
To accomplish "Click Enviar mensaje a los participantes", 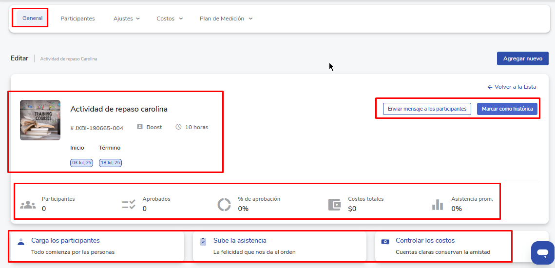I will pyautogui.click(x=427, y=109).
